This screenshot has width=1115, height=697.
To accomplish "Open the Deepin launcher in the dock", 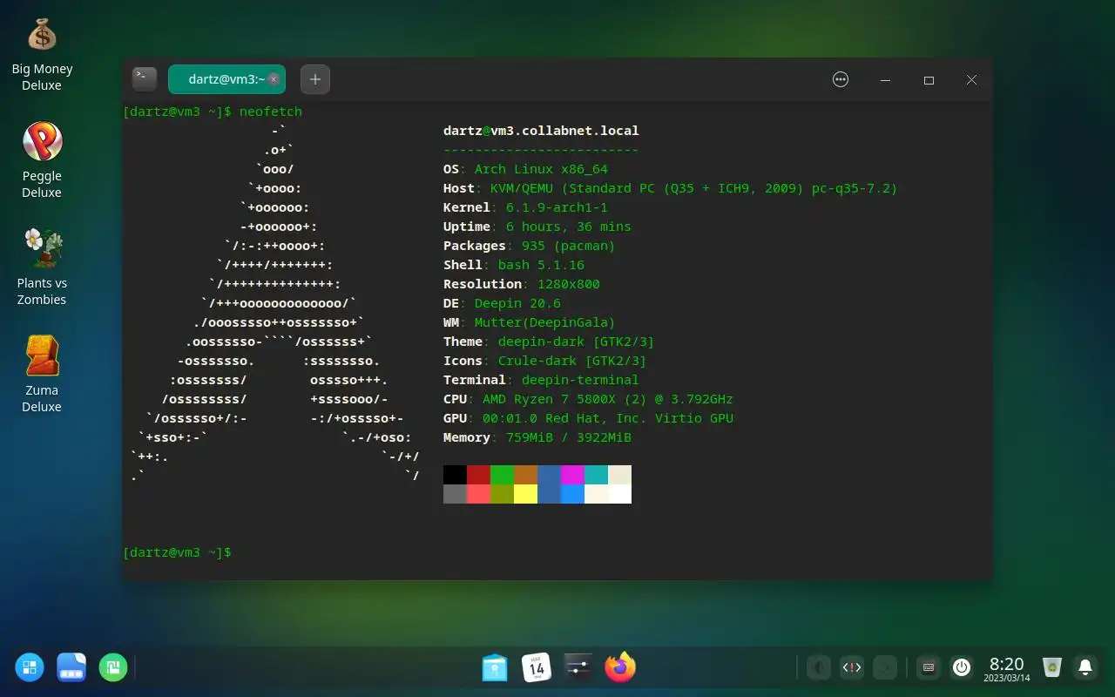I will pos(30,668).
